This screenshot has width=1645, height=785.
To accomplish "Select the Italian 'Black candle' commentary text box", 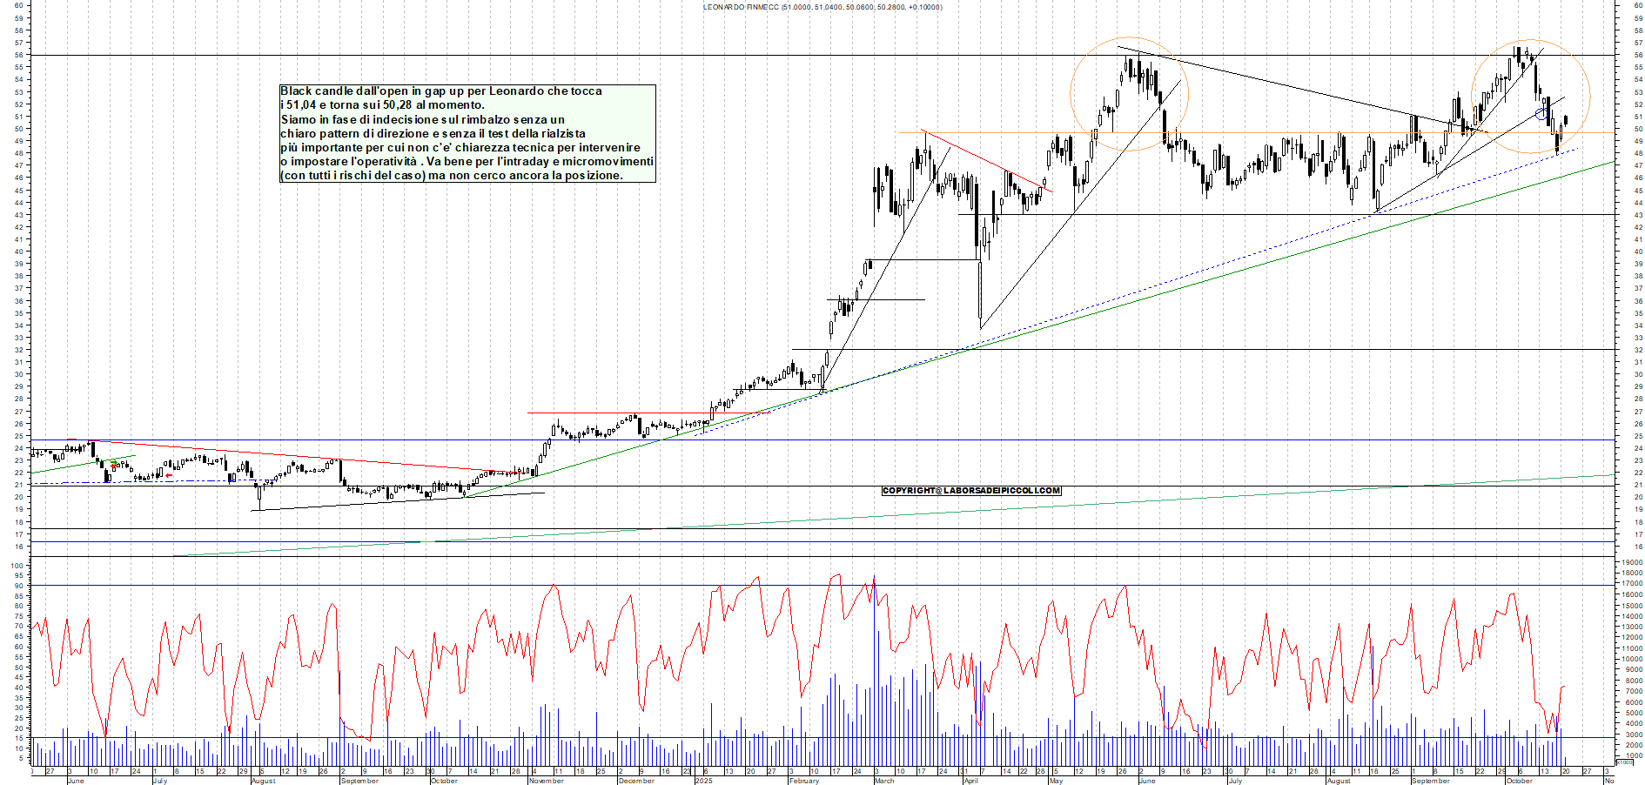I will tap(467, 133).
